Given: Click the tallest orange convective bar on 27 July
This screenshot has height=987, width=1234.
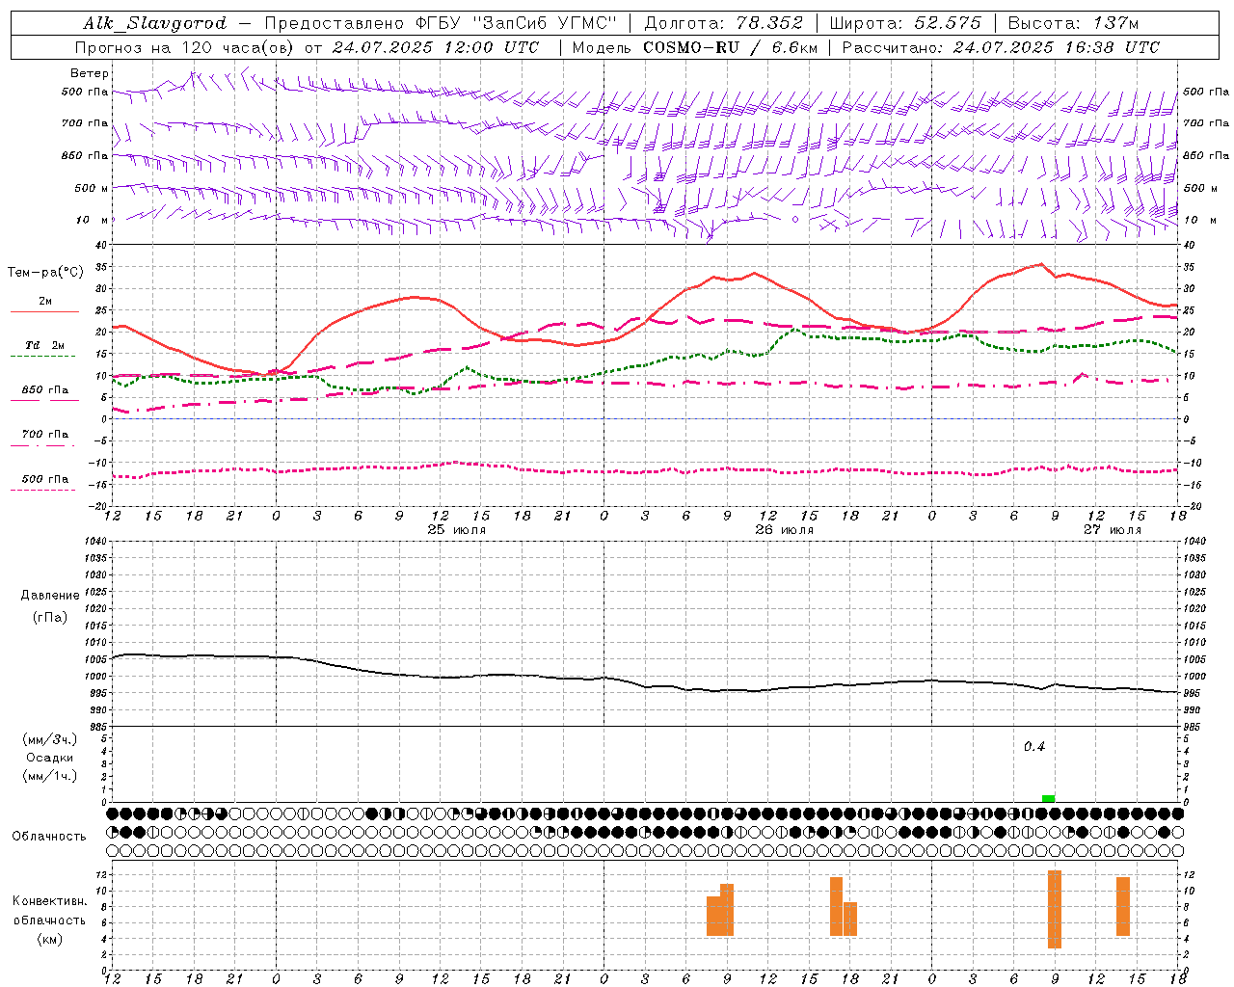Looking at the screenshot, I should pos(1055,909).
